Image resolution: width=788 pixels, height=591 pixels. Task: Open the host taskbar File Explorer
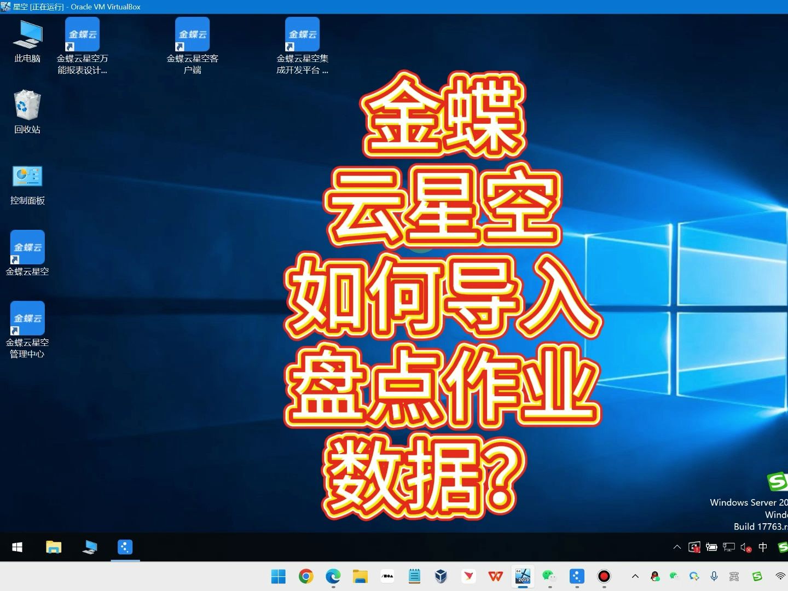[x=360, y=576]
